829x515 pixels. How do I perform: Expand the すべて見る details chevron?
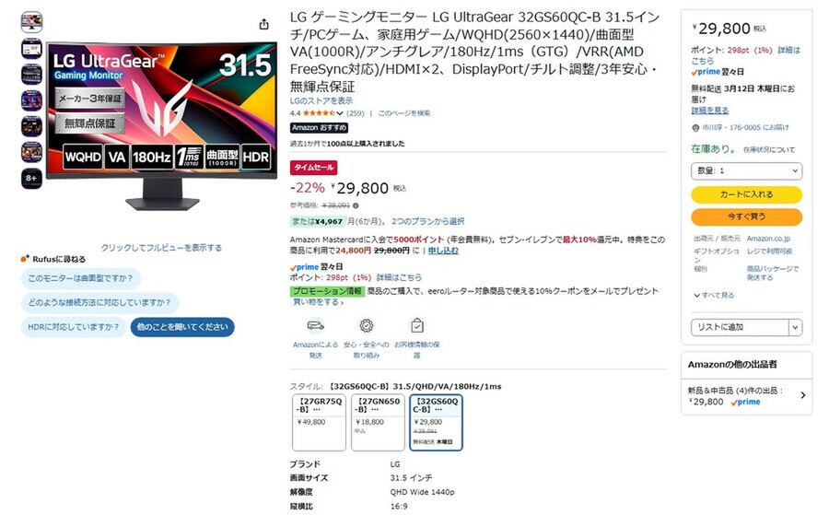697,296
